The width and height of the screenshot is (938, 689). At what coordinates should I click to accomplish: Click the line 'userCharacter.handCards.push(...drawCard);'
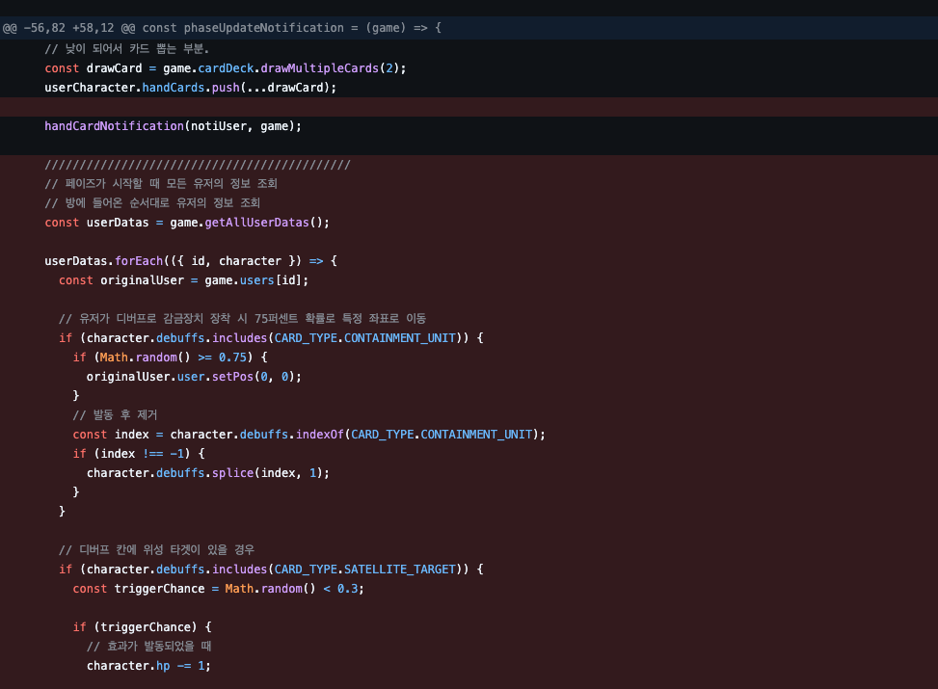point(190,88)
